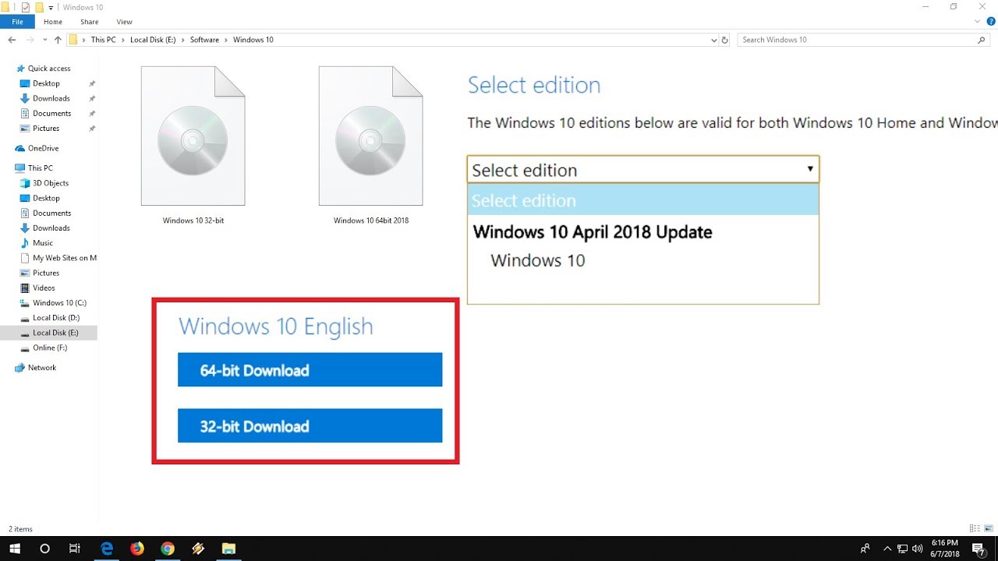
Task: Switch to the Home ribbon tab
Action: point(53,22)
